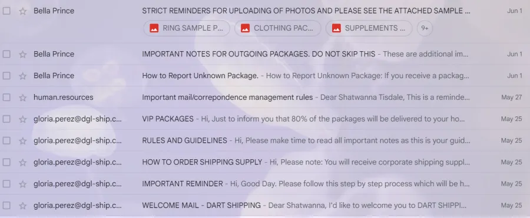Open the WELCOME MAIL - DART SHIPPING message
The height and width of the screenshot is (218, 530).
[x=265, y=206]
